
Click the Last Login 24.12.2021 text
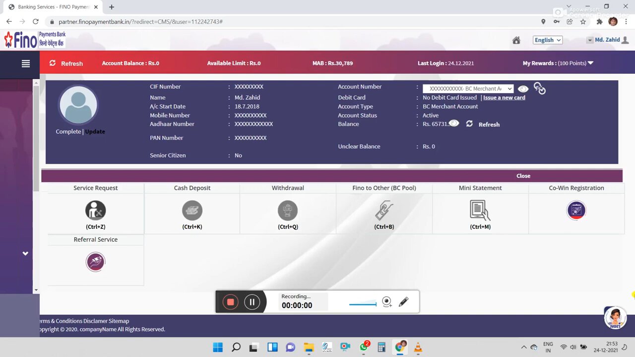[x=445, y=63]
